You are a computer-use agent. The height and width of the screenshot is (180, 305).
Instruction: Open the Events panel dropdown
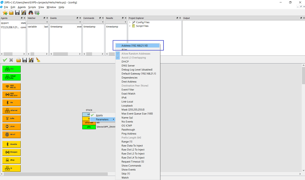[80, 22]
